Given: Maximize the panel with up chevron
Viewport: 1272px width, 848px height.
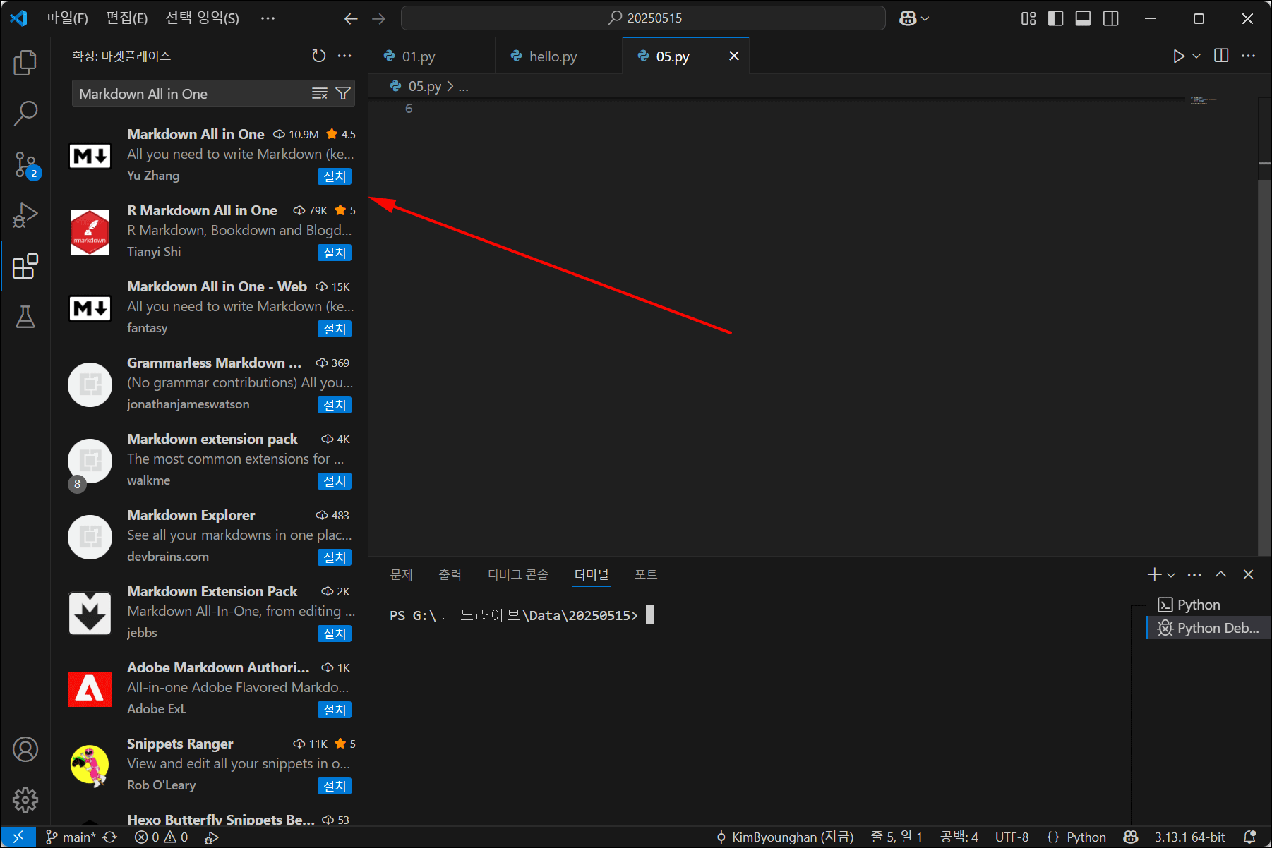Looking at the screenshot, I should [1220, 574].
